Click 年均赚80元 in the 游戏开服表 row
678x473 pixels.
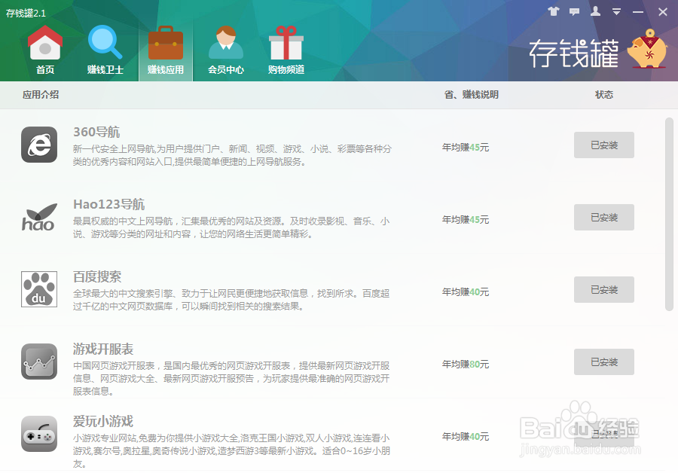(466, 364)
